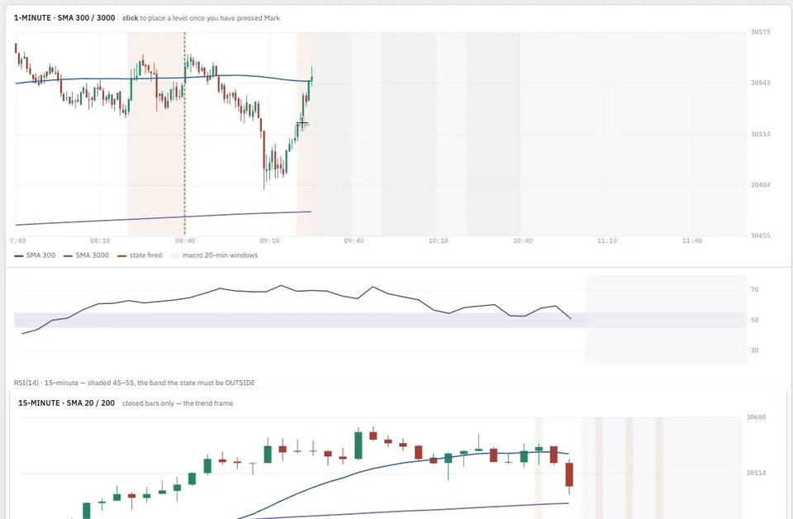Toggle the state fired legend entry
This screenshot has width=793, height=519.
[x=140, y=255]
